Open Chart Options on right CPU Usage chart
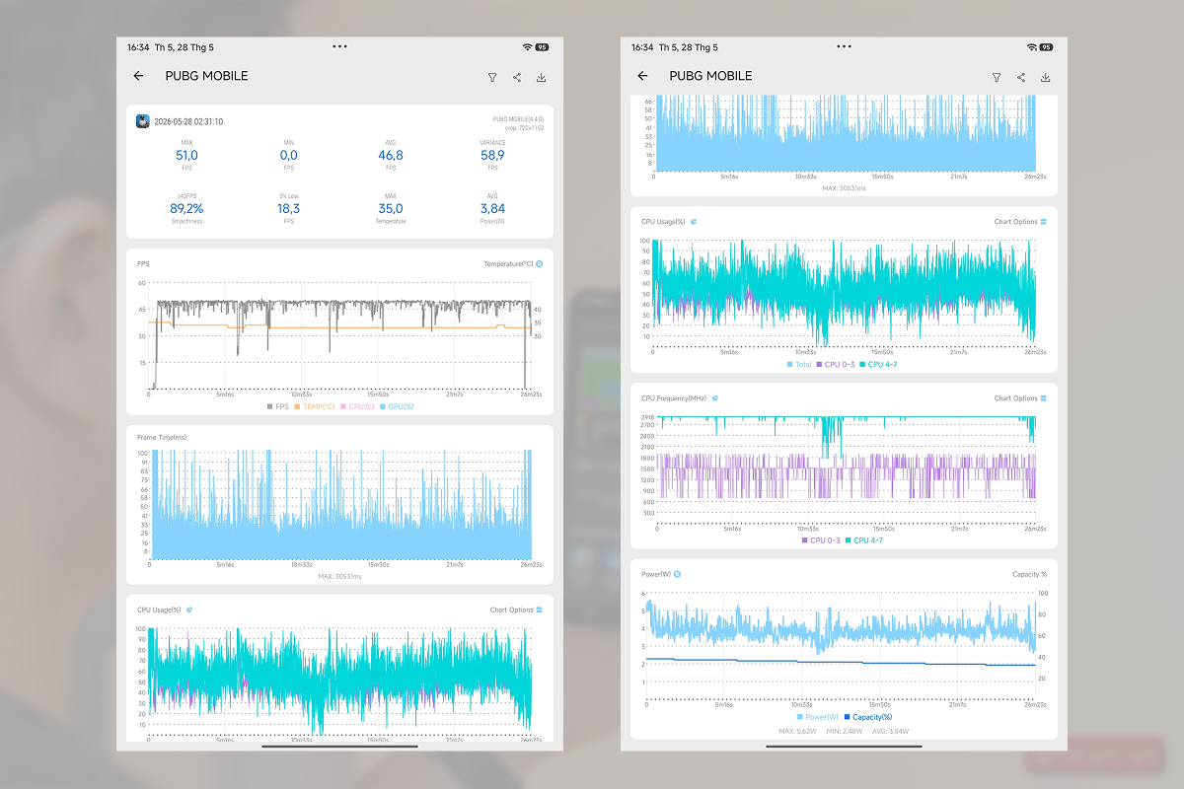 (x=1020, y=222)
